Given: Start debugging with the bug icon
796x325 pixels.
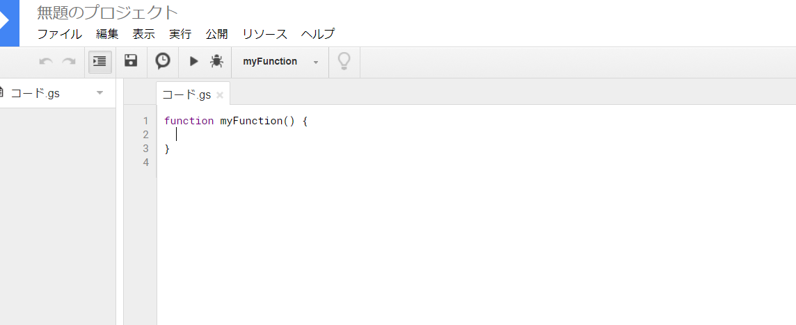Looking at the screenshot, I should pyautogui.click(x=217, y=61).
